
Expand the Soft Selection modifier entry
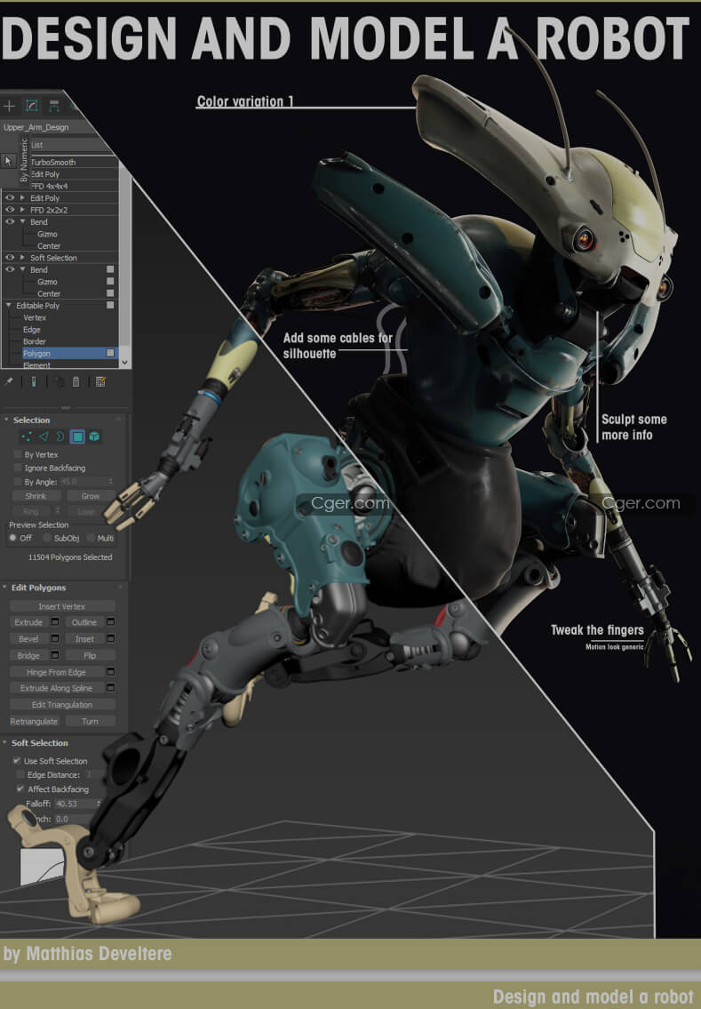click(22, 258)
